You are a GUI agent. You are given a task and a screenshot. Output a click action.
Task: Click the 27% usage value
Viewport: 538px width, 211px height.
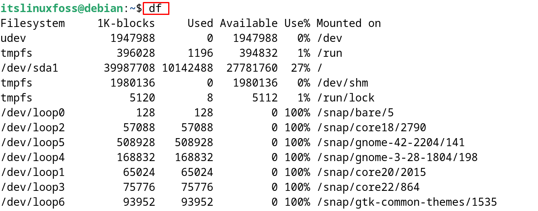(x=300, y=68)
